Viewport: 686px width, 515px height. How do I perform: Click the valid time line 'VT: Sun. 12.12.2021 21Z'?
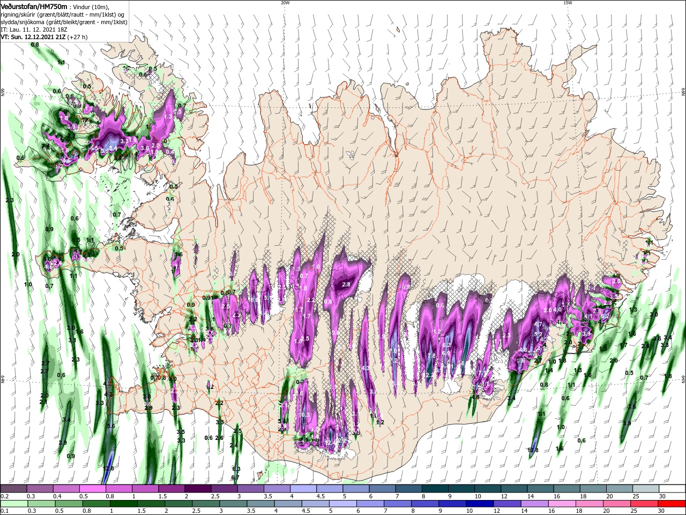(x=33, y=37)
